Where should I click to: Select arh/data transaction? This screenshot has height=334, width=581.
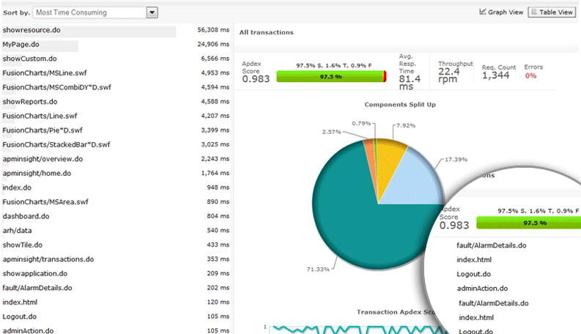(17, 231)
